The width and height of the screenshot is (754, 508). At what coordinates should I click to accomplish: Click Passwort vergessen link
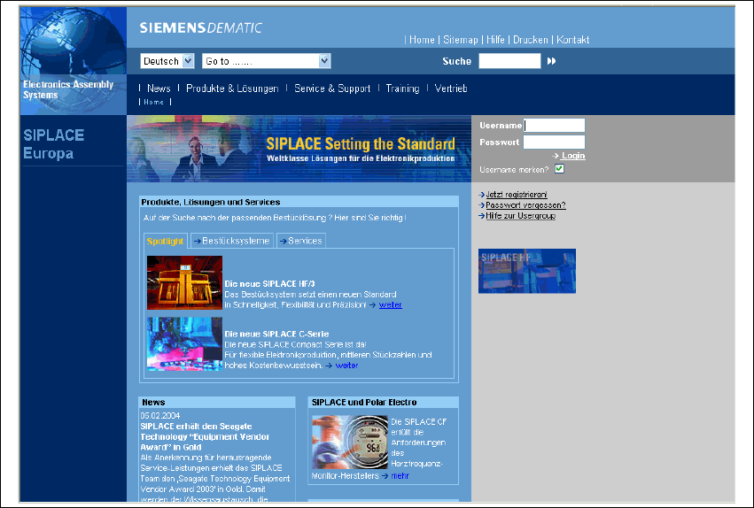tap(525, 205)
